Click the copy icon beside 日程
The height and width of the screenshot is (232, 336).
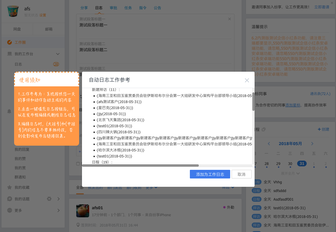point(264,130)
